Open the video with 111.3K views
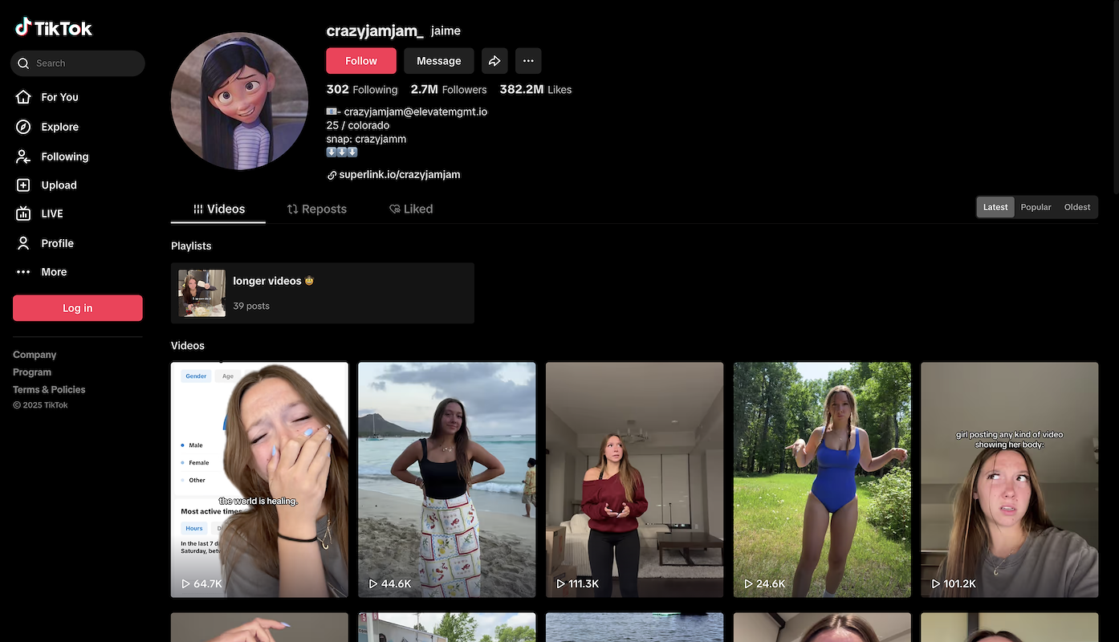 (634, 480)
